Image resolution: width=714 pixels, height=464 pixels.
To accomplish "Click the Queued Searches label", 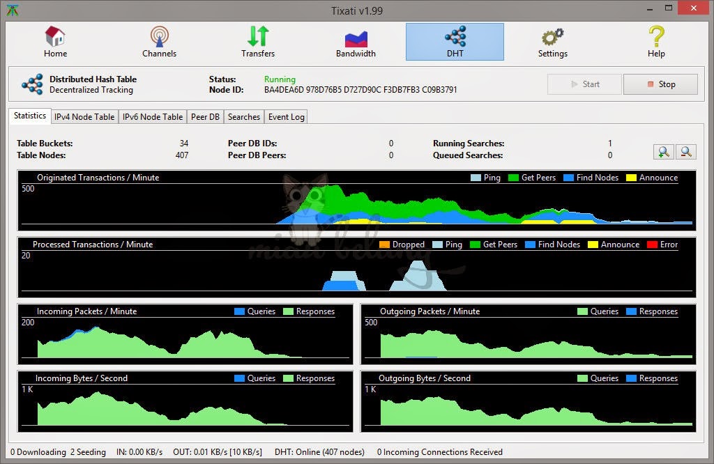I will click(x=468, y=155).
